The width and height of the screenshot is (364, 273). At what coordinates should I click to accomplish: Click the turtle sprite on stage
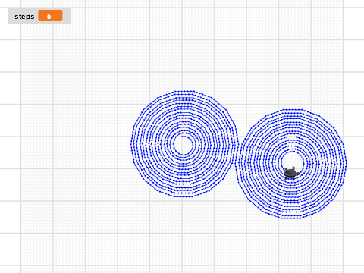point(291,173)
